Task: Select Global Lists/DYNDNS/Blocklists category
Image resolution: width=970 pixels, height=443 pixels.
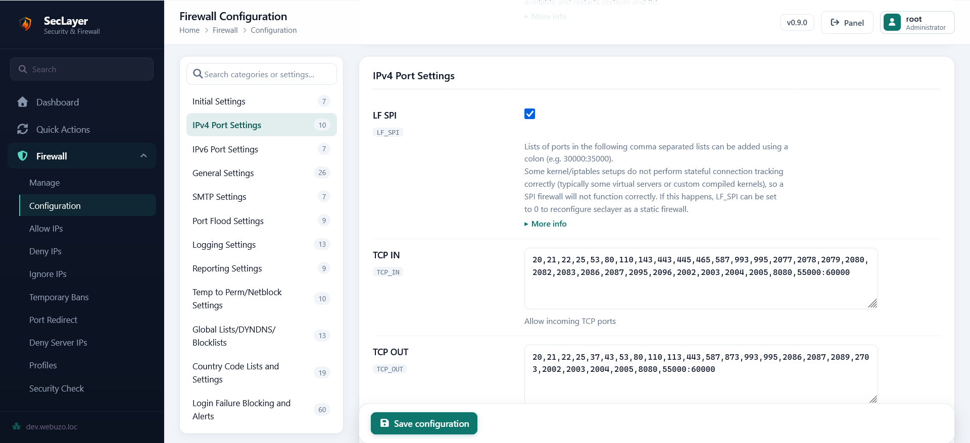Action: pyautogui.click(x=261, y=336)
